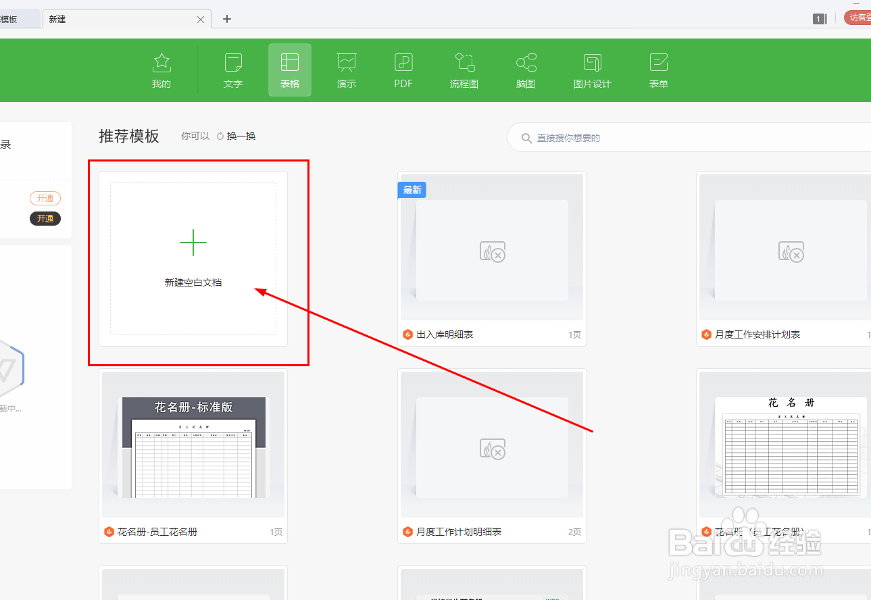Click the orange outlined 开通 button
Screen dimensions: 871x600
click(x=45, y=198)
